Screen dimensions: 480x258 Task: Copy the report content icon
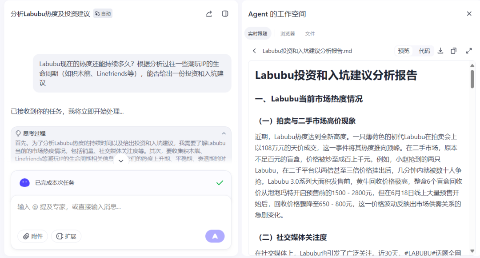coord(454,51)
